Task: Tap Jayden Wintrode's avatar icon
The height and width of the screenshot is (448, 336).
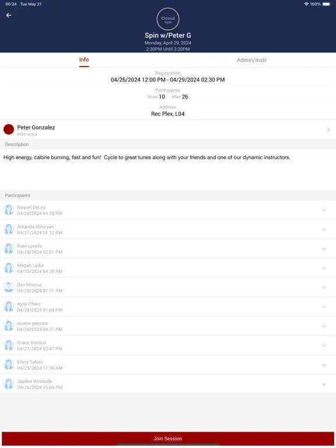Action: coord(9,384)
